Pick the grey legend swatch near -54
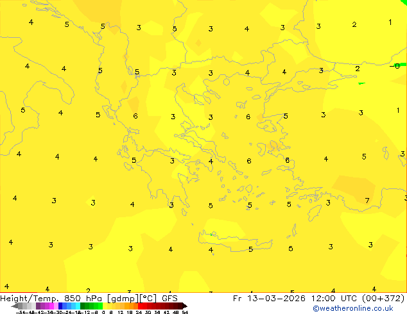 click(x=21, y=306)
